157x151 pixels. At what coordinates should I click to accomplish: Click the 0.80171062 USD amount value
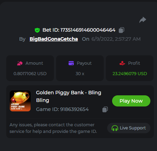[x=30, y=74]
